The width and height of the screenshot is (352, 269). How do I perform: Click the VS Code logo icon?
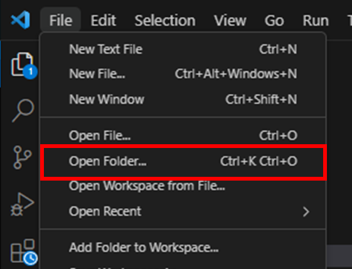(x=21, y=19)
